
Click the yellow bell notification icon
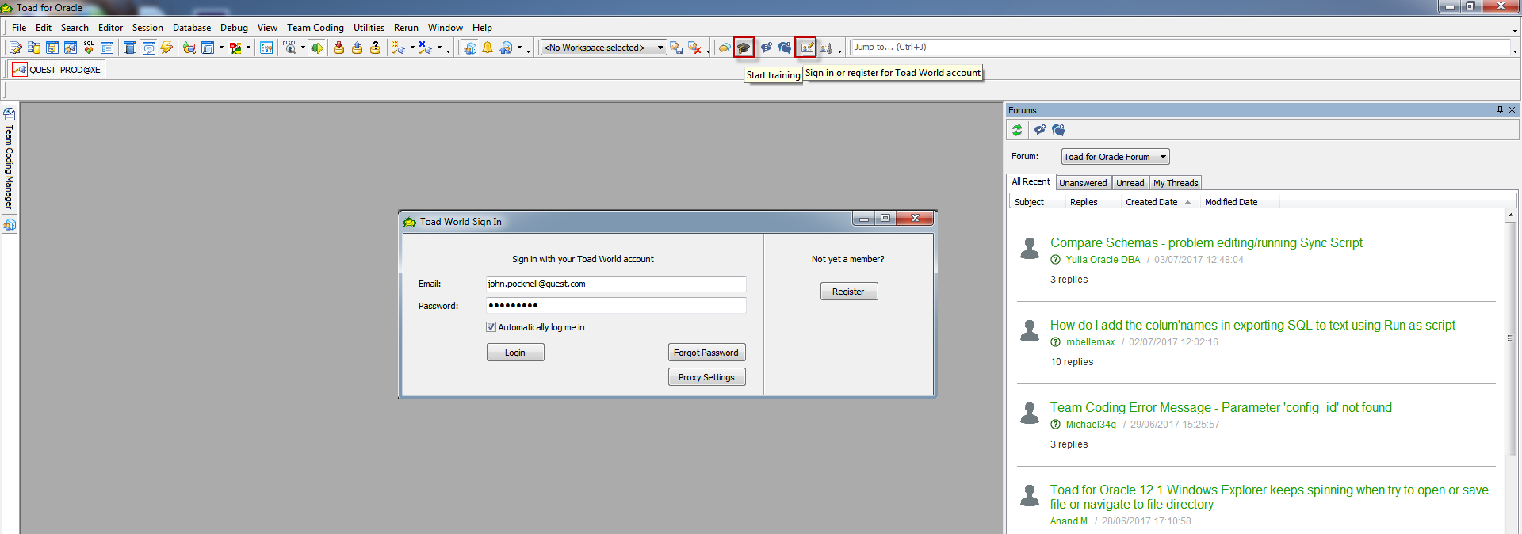point(488,48)
